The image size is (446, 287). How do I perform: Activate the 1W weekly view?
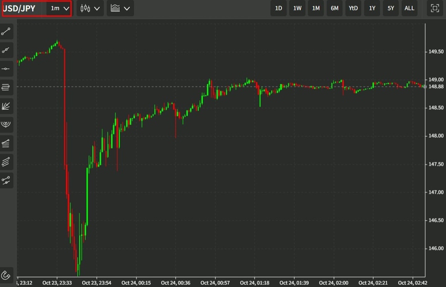297,8
